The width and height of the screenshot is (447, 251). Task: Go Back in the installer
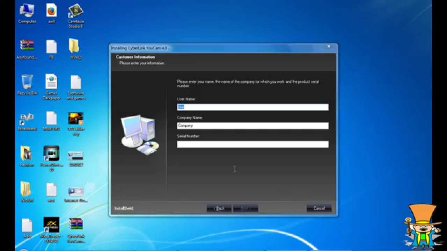point(219,208)
